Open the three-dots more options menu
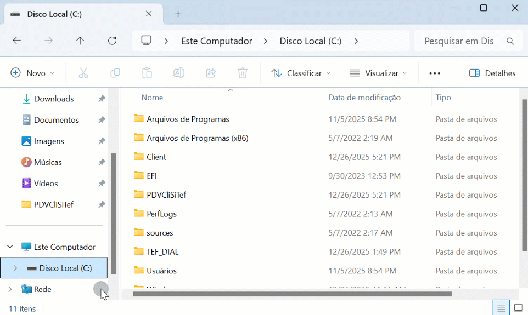The image size is (528, 315). pyautogui.click(x=434, y=73)
